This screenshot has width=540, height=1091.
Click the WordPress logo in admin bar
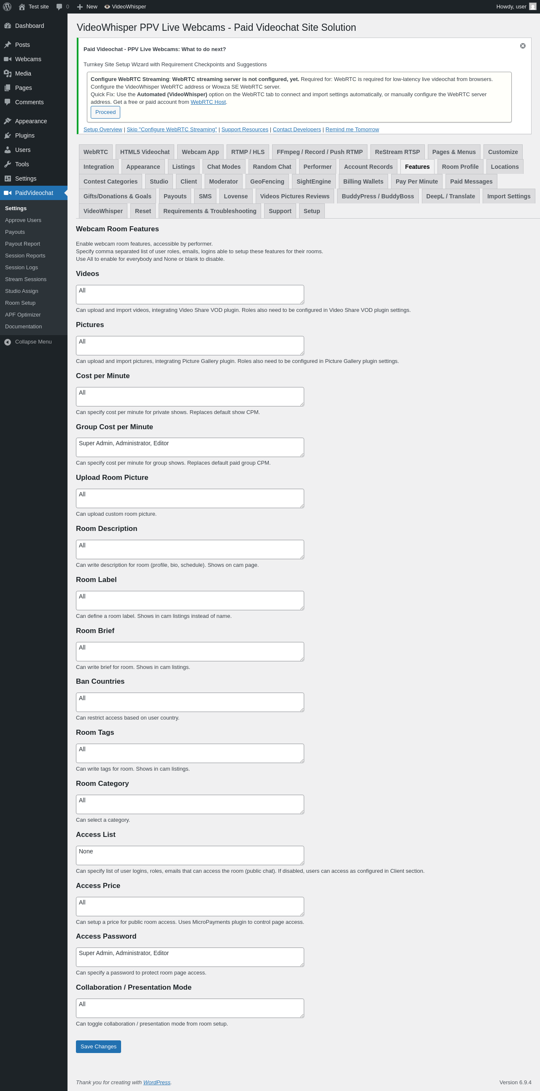pos(7,7)
